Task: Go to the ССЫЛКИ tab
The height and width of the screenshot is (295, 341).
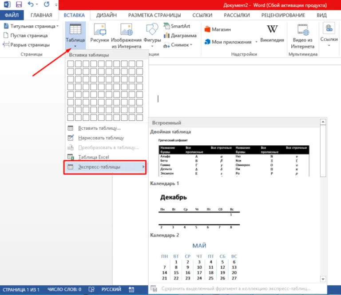Action: (202, 15)
